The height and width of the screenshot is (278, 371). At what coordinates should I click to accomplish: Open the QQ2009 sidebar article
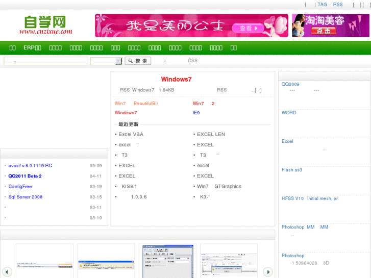290,84
